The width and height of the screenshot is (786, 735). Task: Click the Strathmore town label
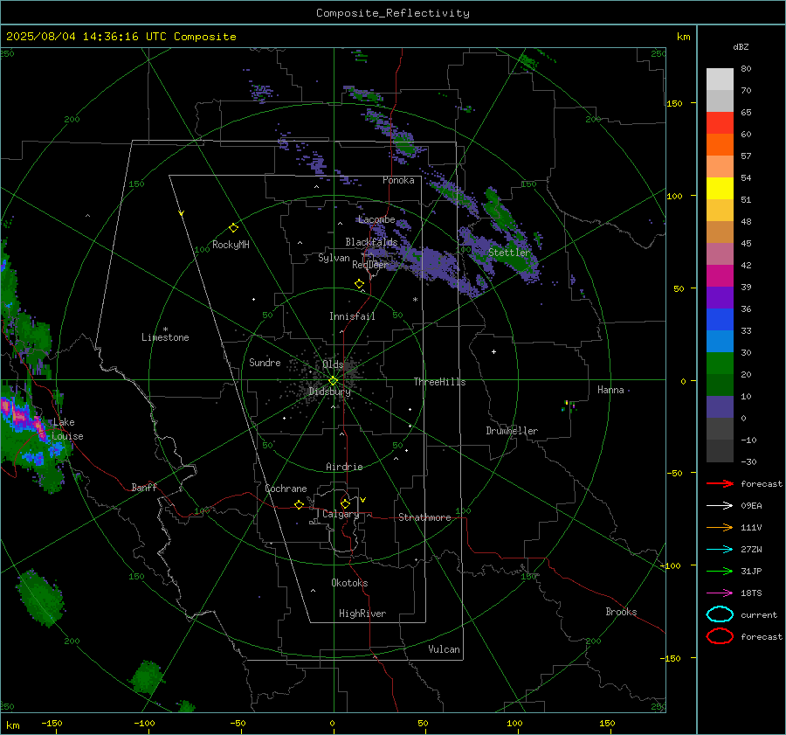tap(424, 517)
